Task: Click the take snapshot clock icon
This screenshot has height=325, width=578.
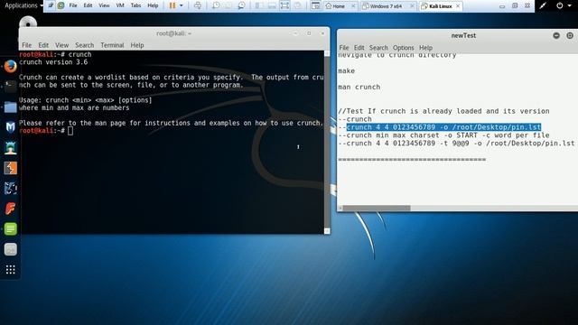Action: pyautogui.click(x=216, y=5)
